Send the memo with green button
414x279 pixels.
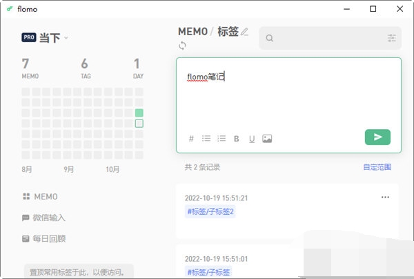coord(377,137)
